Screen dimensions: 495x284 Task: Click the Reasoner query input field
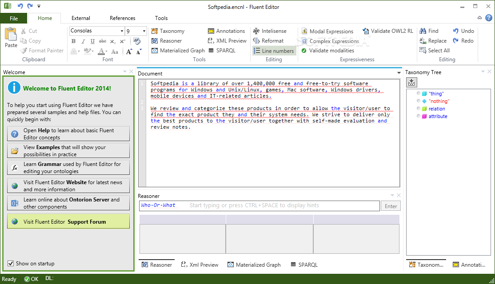tap(259, 205)
